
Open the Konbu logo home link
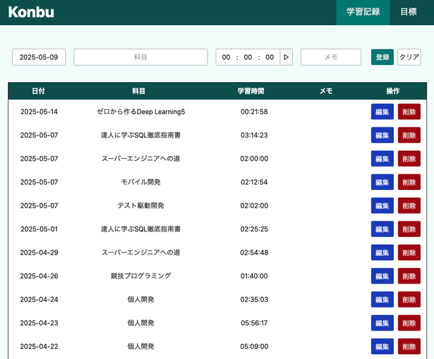pos(31,12)
